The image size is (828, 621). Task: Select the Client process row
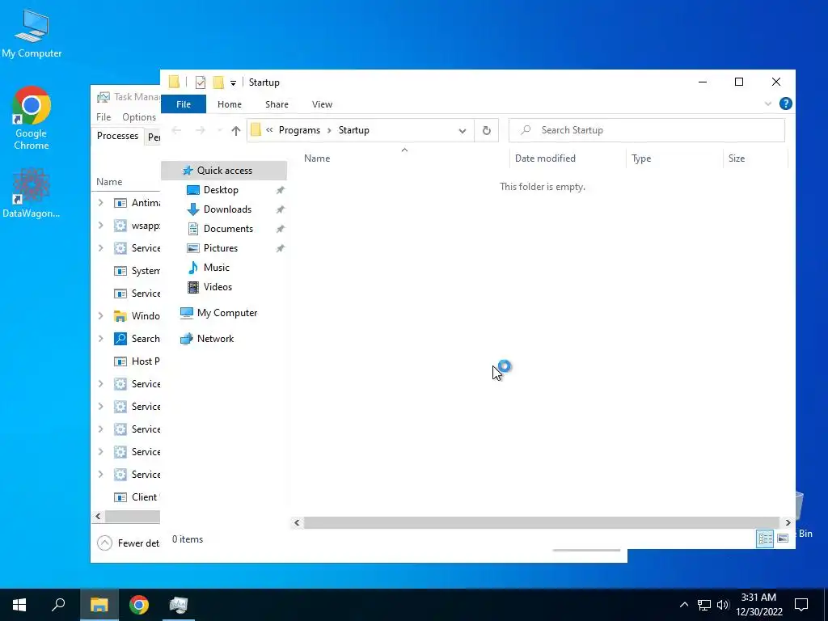tap(137, 497)
